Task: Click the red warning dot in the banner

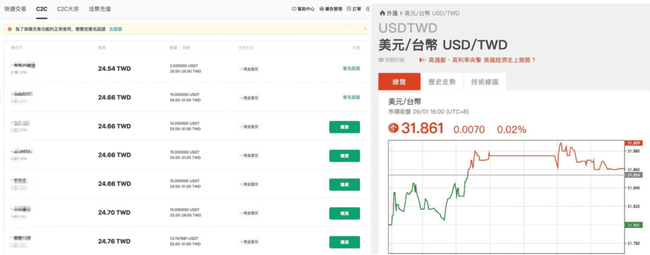Action: click(10, 29)
